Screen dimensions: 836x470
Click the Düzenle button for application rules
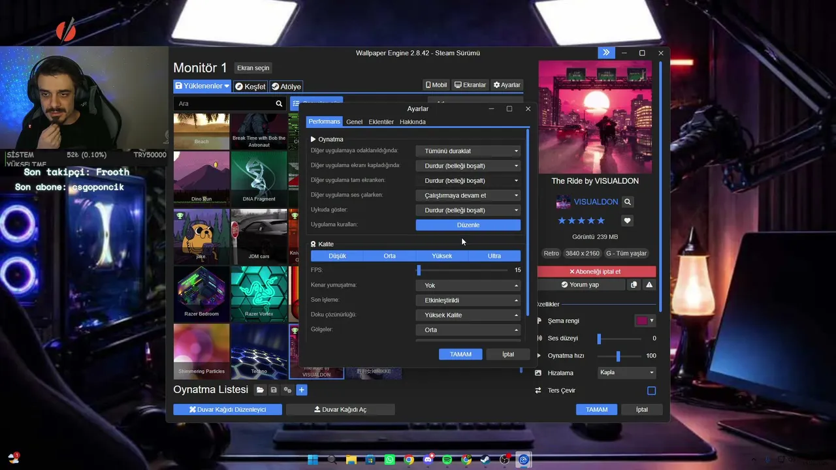[468, 225]
